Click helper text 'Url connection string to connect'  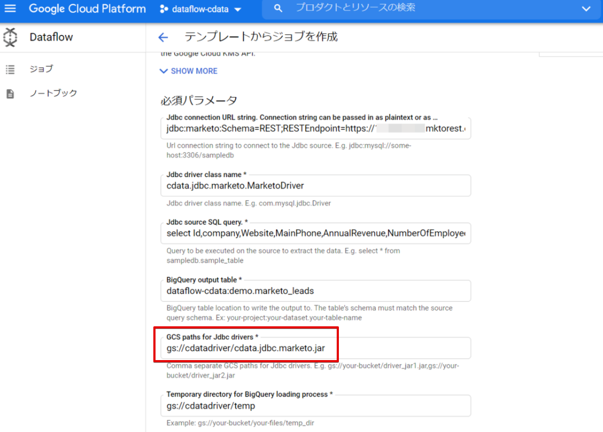click(289, 150)
